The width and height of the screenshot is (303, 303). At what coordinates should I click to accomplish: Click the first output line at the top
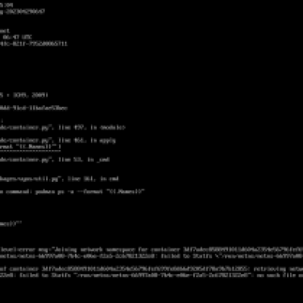click(6, 5)
